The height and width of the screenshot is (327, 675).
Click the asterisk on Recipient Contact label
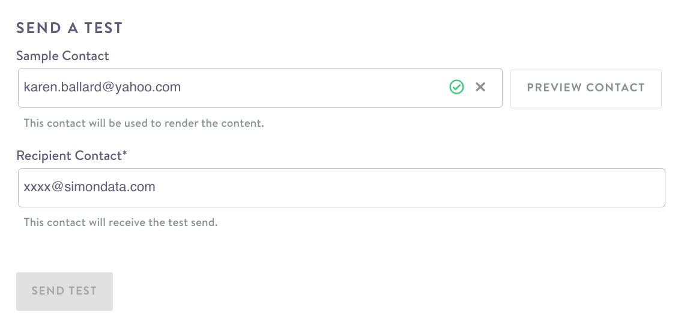[125, 154]
